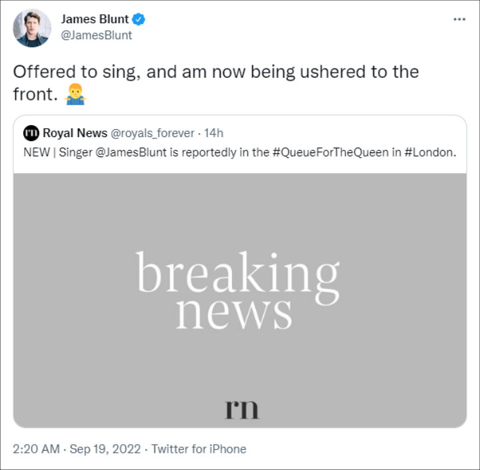
Task: Click the dark rn logo in the image
Action: (241, 409)
